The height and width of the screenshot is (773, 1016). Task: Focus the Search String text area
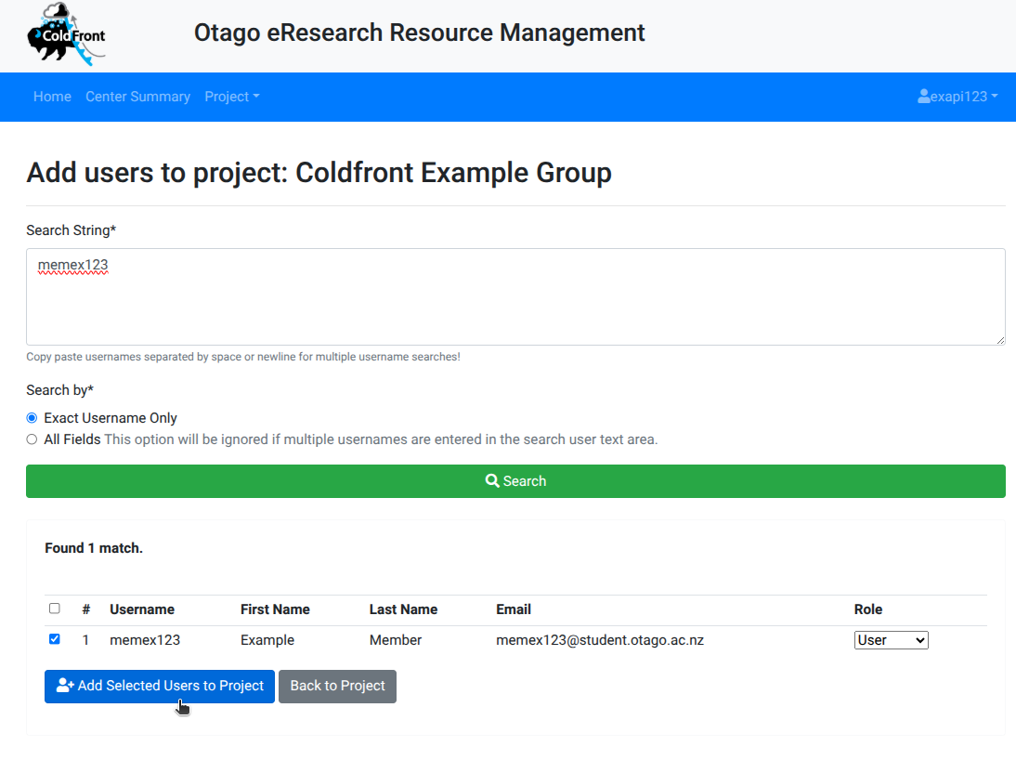(x=515, y=297)
